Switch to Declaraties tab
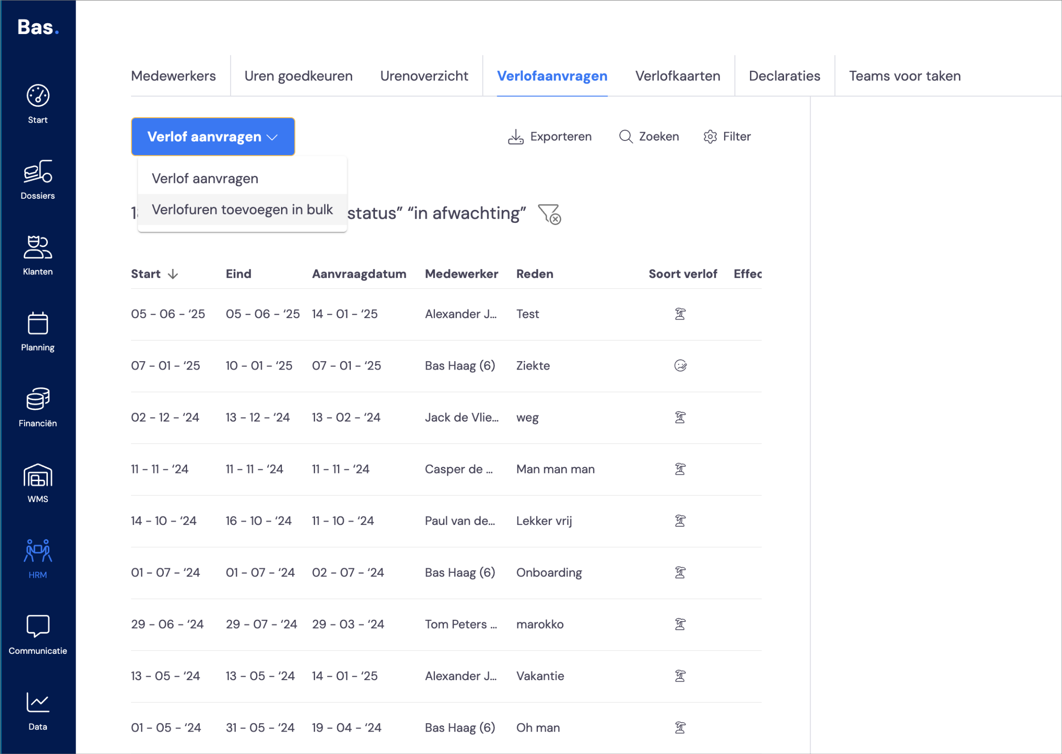Image resolution: width=1062 pixels, height=754 pixels. pyautogui.click(x=785, y=76)
